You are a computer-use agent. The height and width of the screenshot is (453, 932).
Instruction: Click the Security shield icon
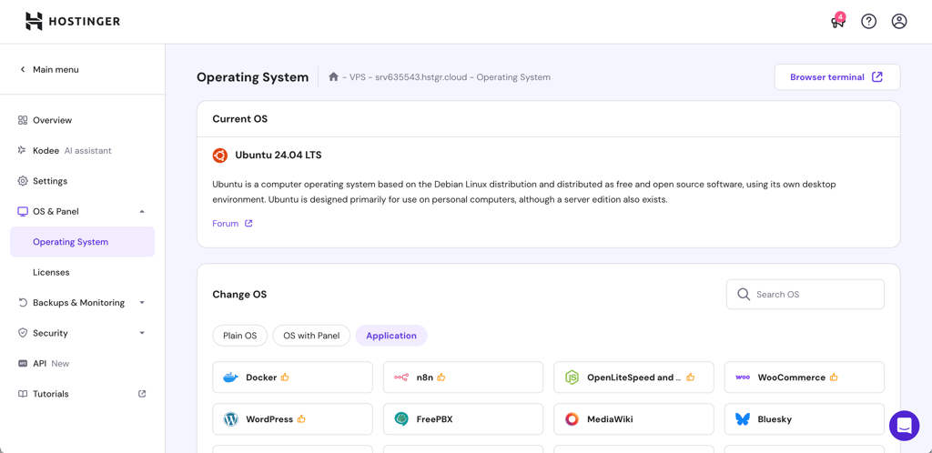click(23, 333)
